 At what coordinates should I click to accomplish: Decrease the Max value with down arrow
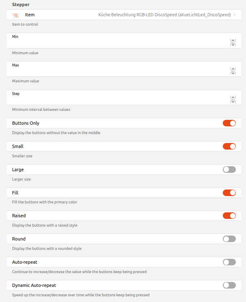click(233, 73)
